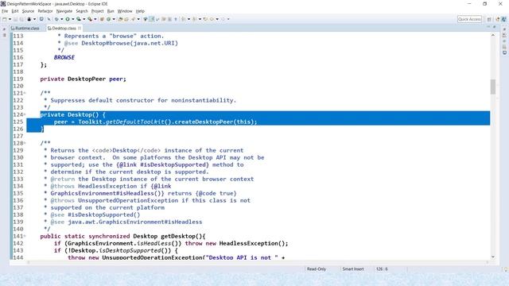The image size is (509, 286).
Task: Click the Read-Only status bar entry
Action: 317,269
